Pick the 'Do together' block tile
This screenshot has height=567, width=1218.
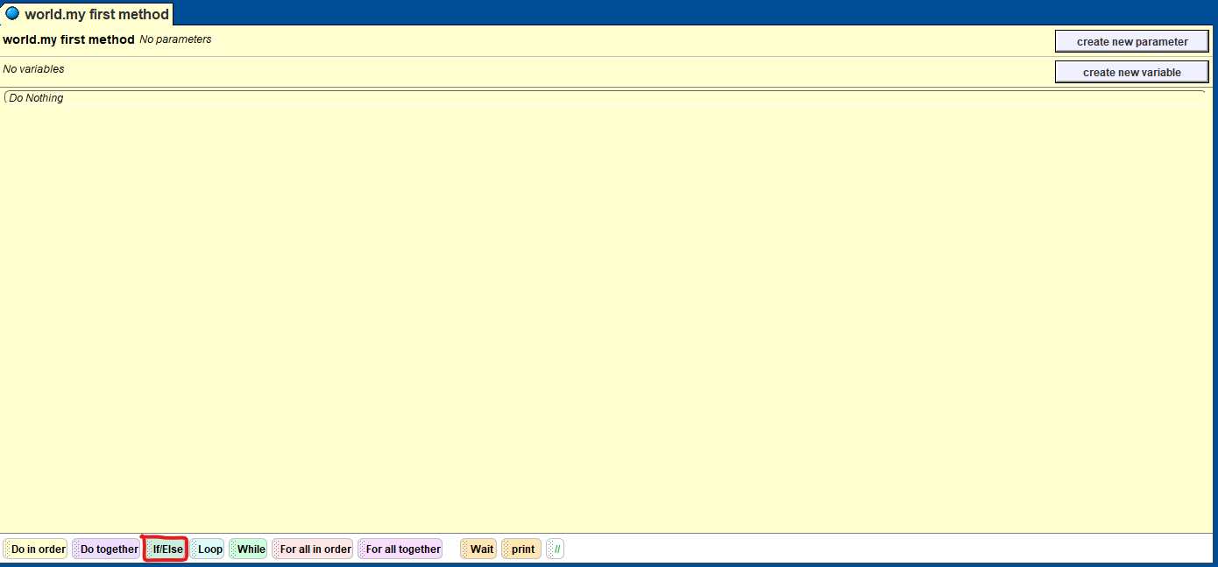[x=109, y=549]
